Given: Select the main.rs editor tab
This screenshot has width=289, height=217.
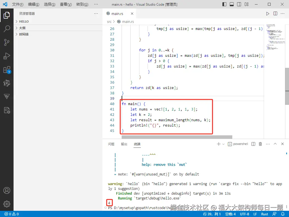Looking at the screenshot, I should (119, 14).
